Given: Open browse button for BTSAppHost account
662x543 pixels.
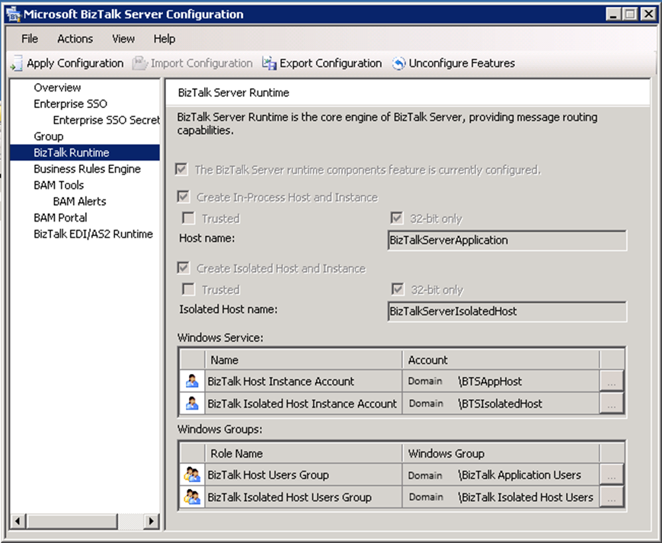Looking at the screenshot, I should pyautogui.click(x=612, y=382).
